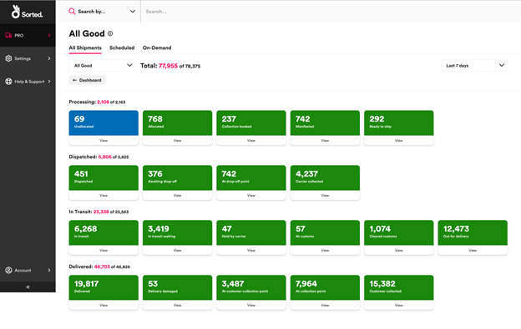This screenshot has width=521, height=329.
Task: View the 742 At drop-off point shipments
Action: pyautogui.click(x=251, y=196)
